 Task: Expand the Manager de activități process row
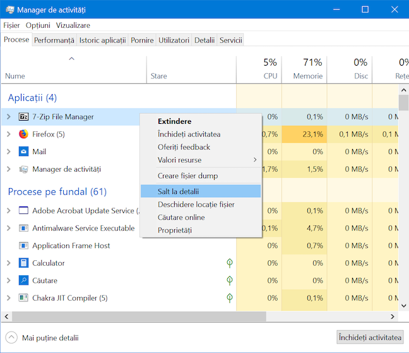pos(9,169)
